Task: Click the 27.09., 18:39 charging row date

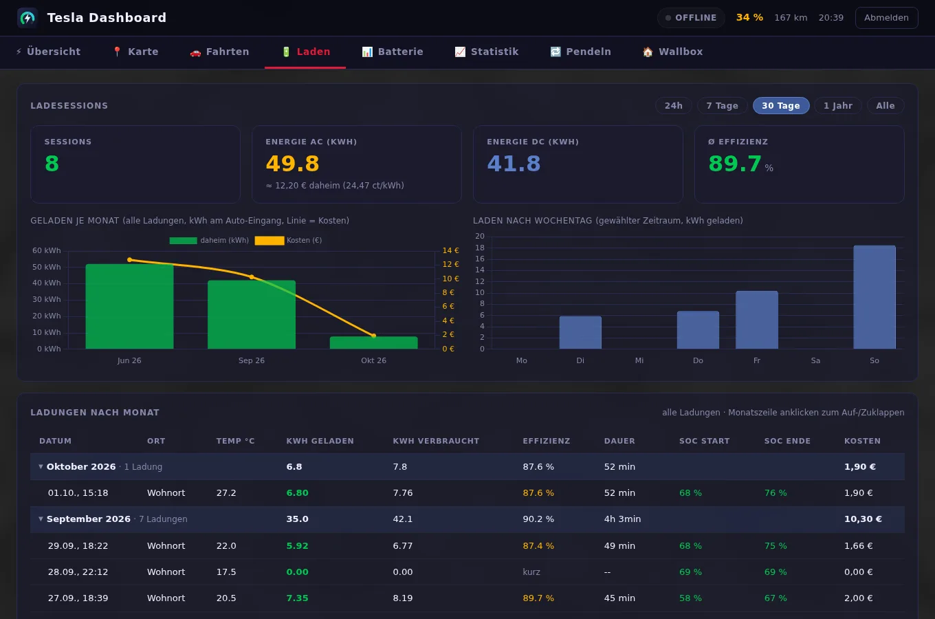Action: point(78,598)
